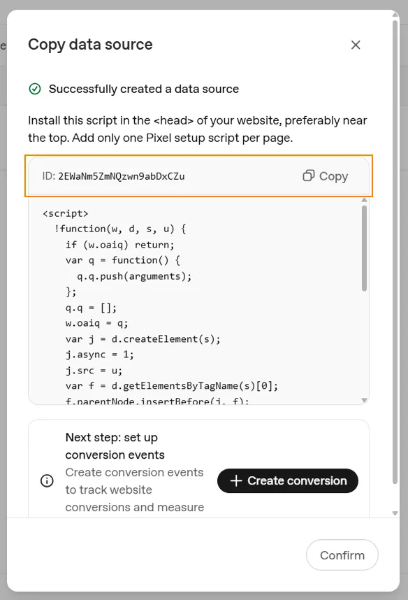Click the 'q.q = [];' code line
The width and height of the screenshot is (408, 600).
91,308
